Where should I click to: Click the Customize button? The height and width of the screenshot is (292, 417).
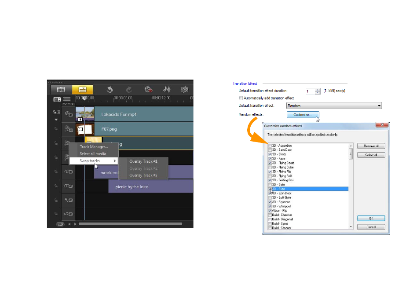pyautogui.click(x=303, y=115)
